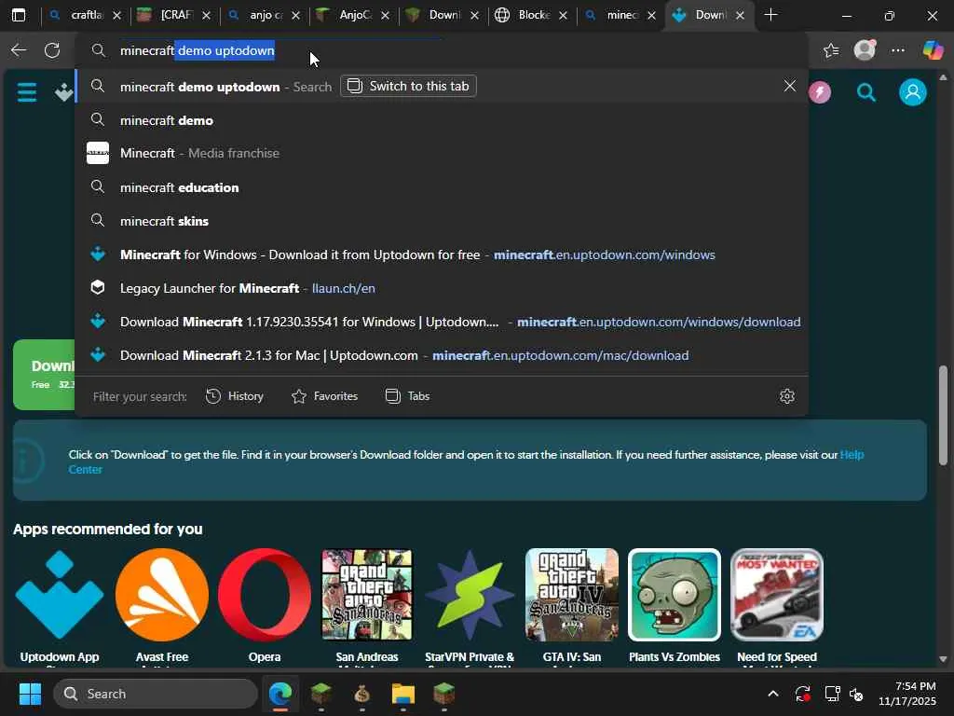Select 'minecraft skins' suggestion

(x=442, y=220)
